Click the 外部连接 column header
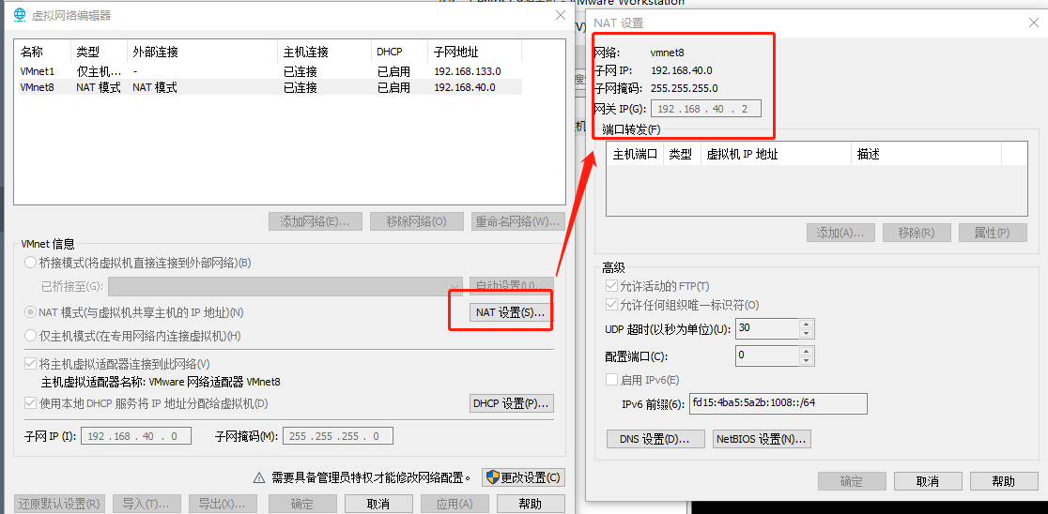Viewport: 1048px width, 514px height. pyautogui.click(x=203, y=53)
